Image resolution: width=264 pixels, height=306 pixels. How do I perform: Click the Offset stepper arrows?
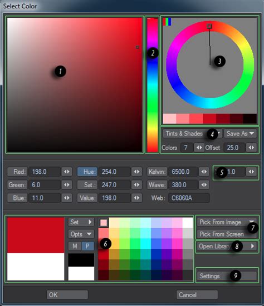(x=251, y=148)
